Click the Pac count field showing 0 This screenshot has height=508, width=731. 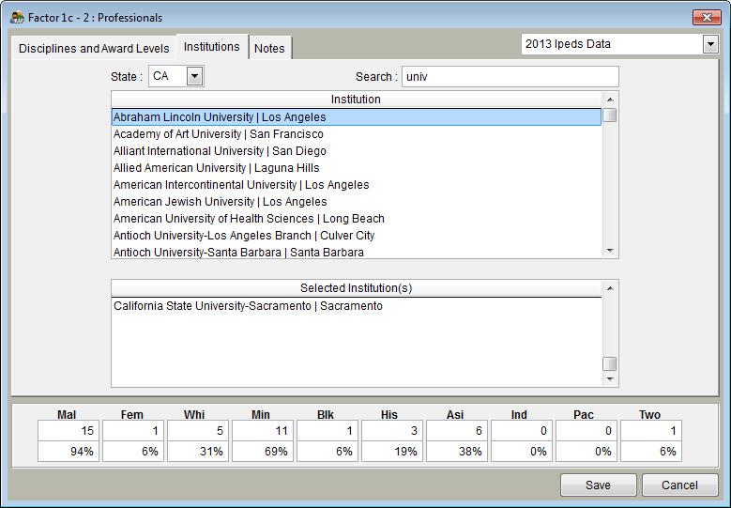coord(586,431)
